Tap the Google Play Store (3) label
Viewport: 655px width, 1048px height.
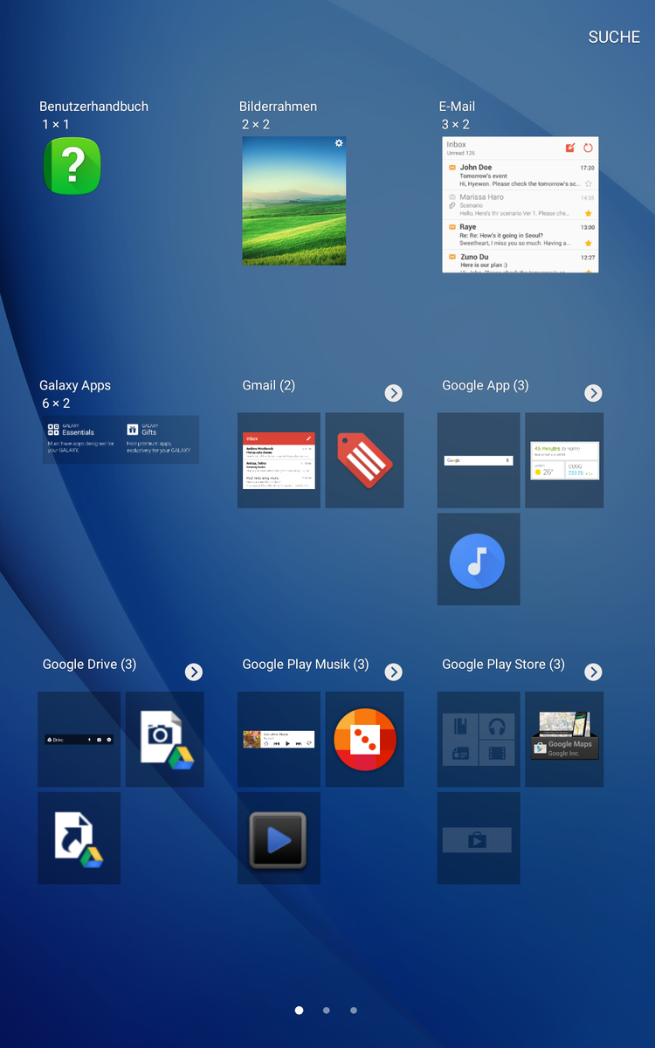pyautogui.click(x=503, y=664)
